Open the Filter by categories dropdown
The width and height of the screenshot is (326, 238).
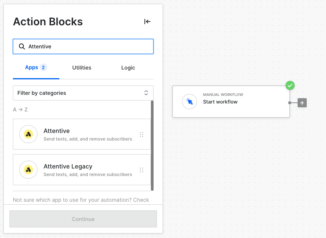coord(83,93)
